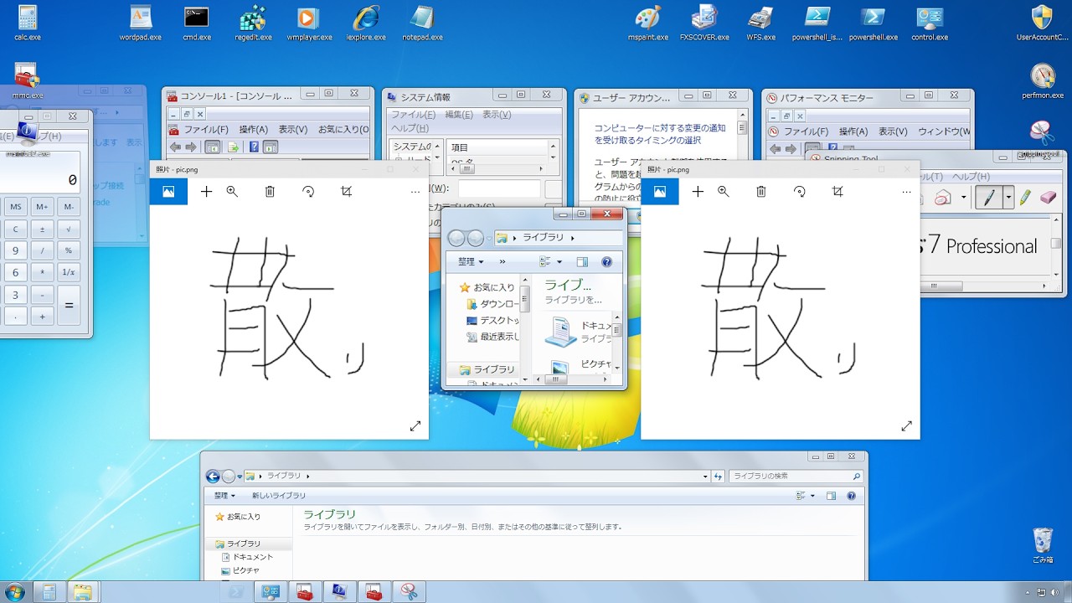Viewport: 1072px width, 603px height.
Task: Toggle console tree button in Console1 toolbar
Action: tap(213, 147)
